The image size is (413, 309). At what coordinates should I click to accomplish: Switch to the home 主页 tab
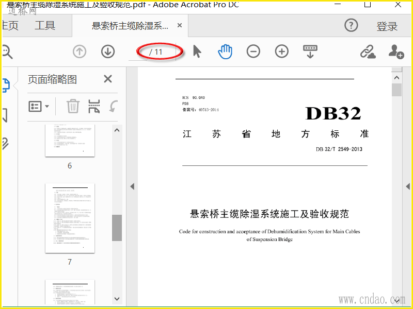pos(10,26)
